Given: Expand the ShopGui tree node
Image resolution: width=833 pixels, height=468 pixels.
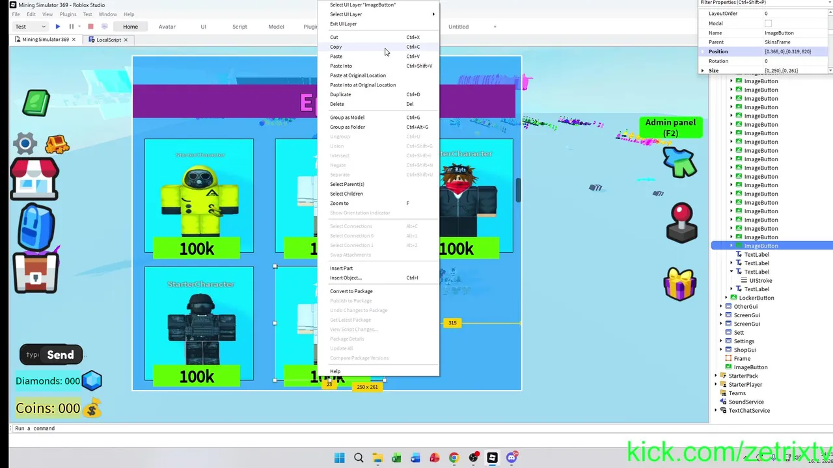Looking at the screenshot, I should [721, 350].
